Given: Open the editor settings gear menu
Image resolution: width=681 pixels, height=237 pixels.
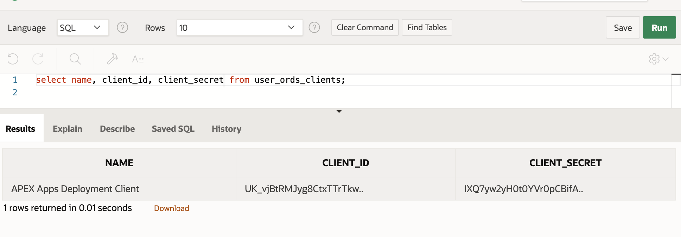Looking at the screenshot, I should tap(658, 59).
